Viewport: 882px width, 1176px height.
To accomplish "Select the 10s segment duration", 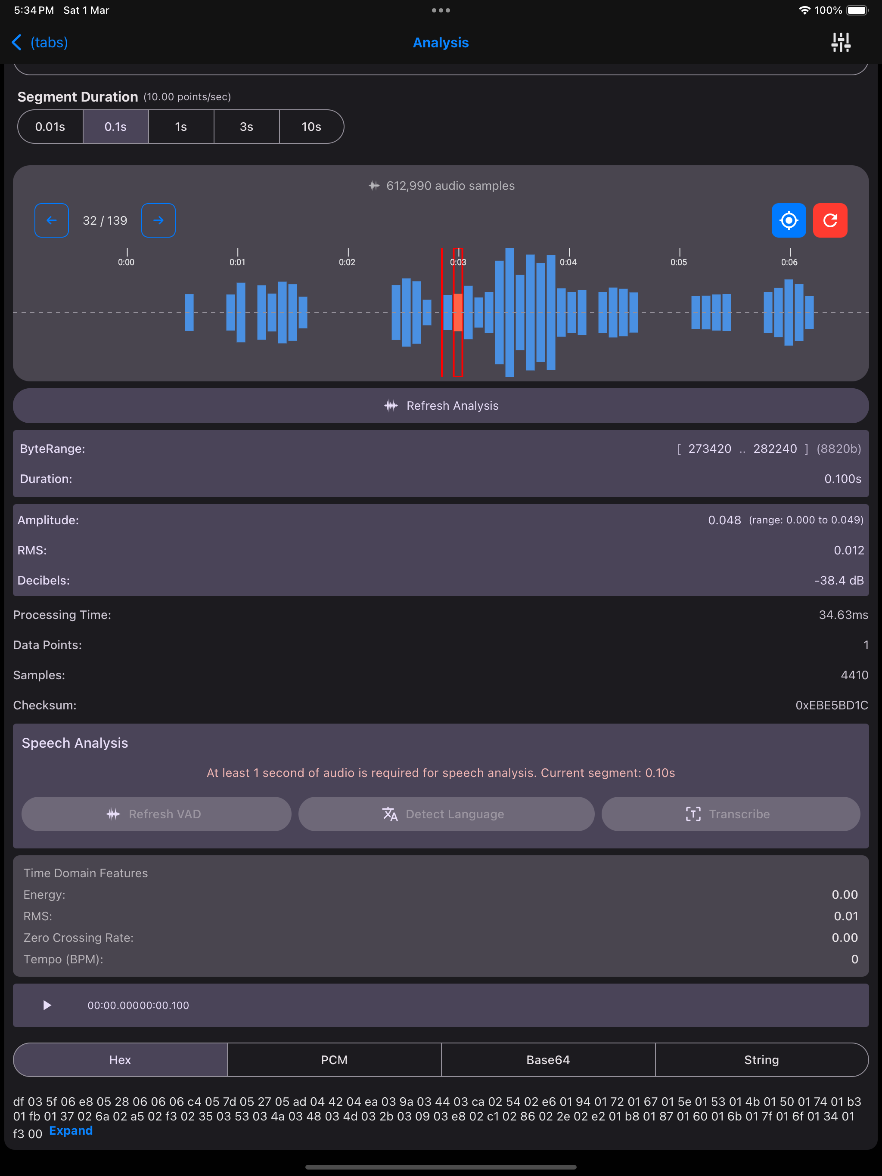I will click(x=311, y=127).
